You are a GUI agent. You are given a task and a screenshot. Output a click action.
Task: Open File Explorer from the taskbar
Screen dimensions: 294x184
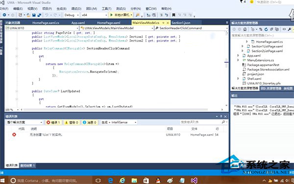tap(134, 181)
